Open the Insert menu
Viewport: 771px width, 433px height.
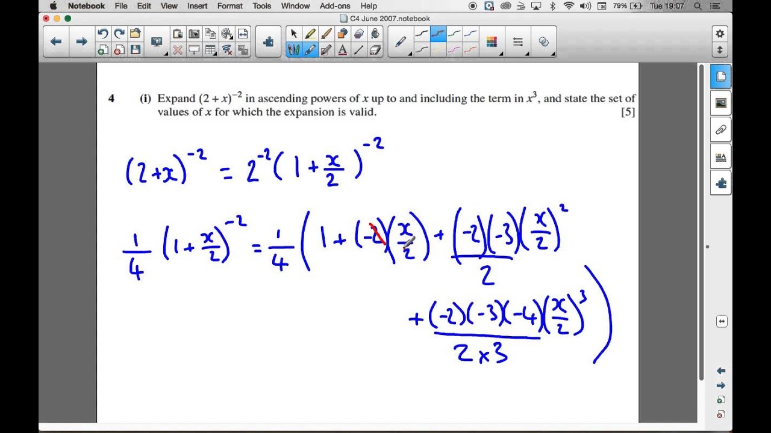[x=197, y=6]
